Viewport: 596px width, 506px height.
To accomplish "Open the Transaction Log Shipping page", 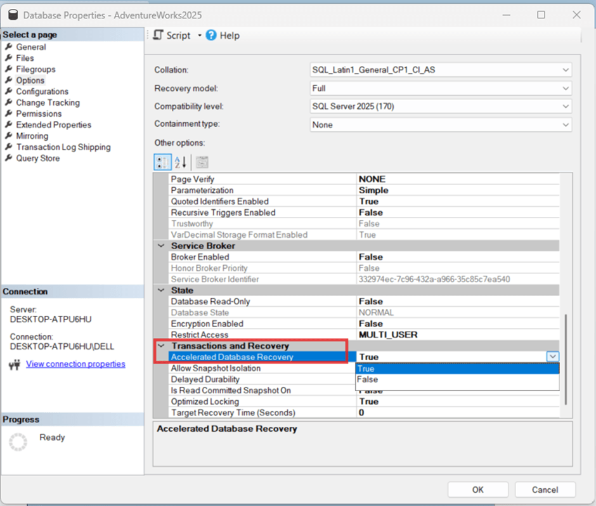I will coord(63,147).
